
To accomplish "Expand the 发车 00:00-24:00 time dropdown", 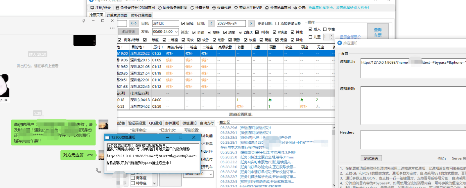I will (176, 32).
